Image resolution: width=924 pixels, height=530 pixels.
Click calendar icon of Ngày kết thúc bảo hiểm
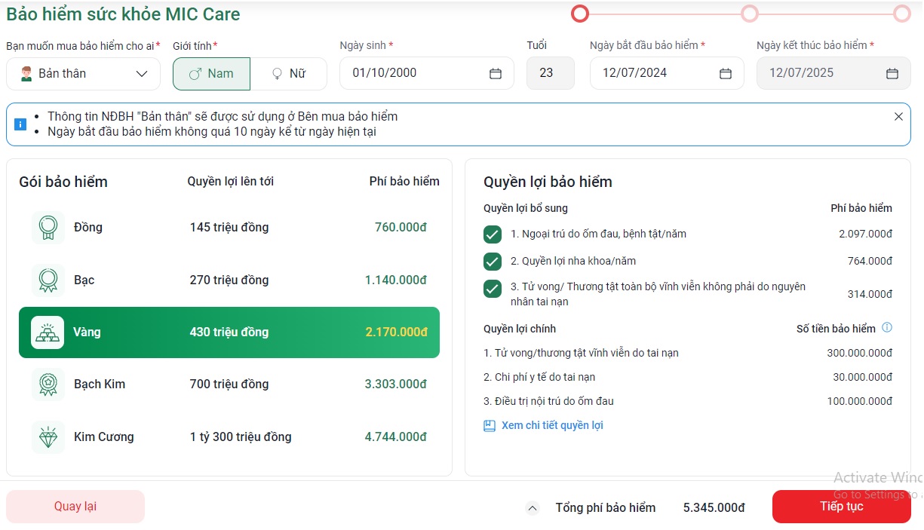point(892,74)
